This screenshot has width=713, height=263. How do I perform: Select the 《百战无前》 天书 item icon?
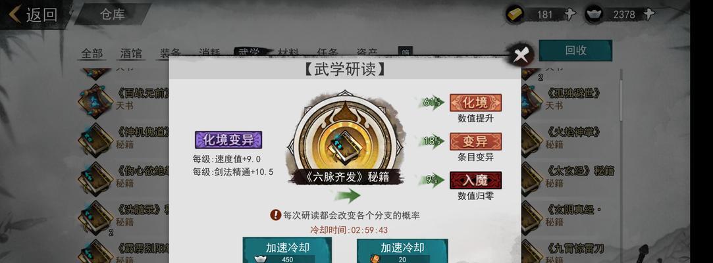click(x=95, y=99)
